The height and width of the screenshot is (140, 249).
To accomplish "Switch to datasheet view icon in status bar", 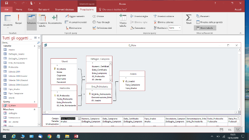I will tap(221, 130).
